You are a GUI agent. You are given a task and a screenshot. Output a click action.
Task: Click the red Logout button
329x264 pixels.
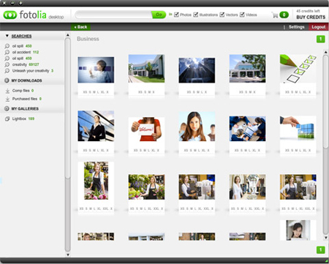coord(319,27)
